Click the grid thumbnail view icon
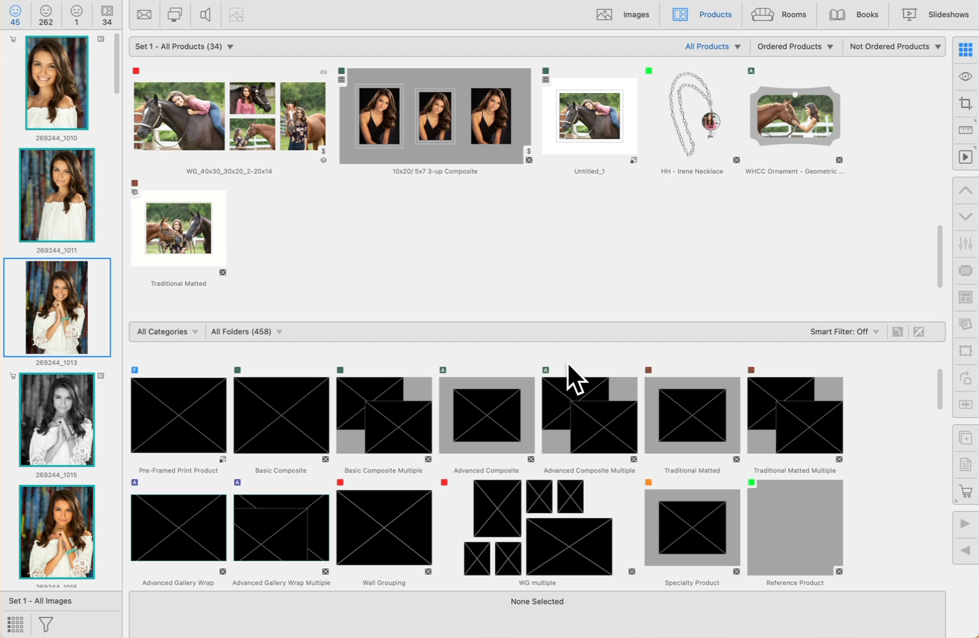 click(x=15, y=623)
